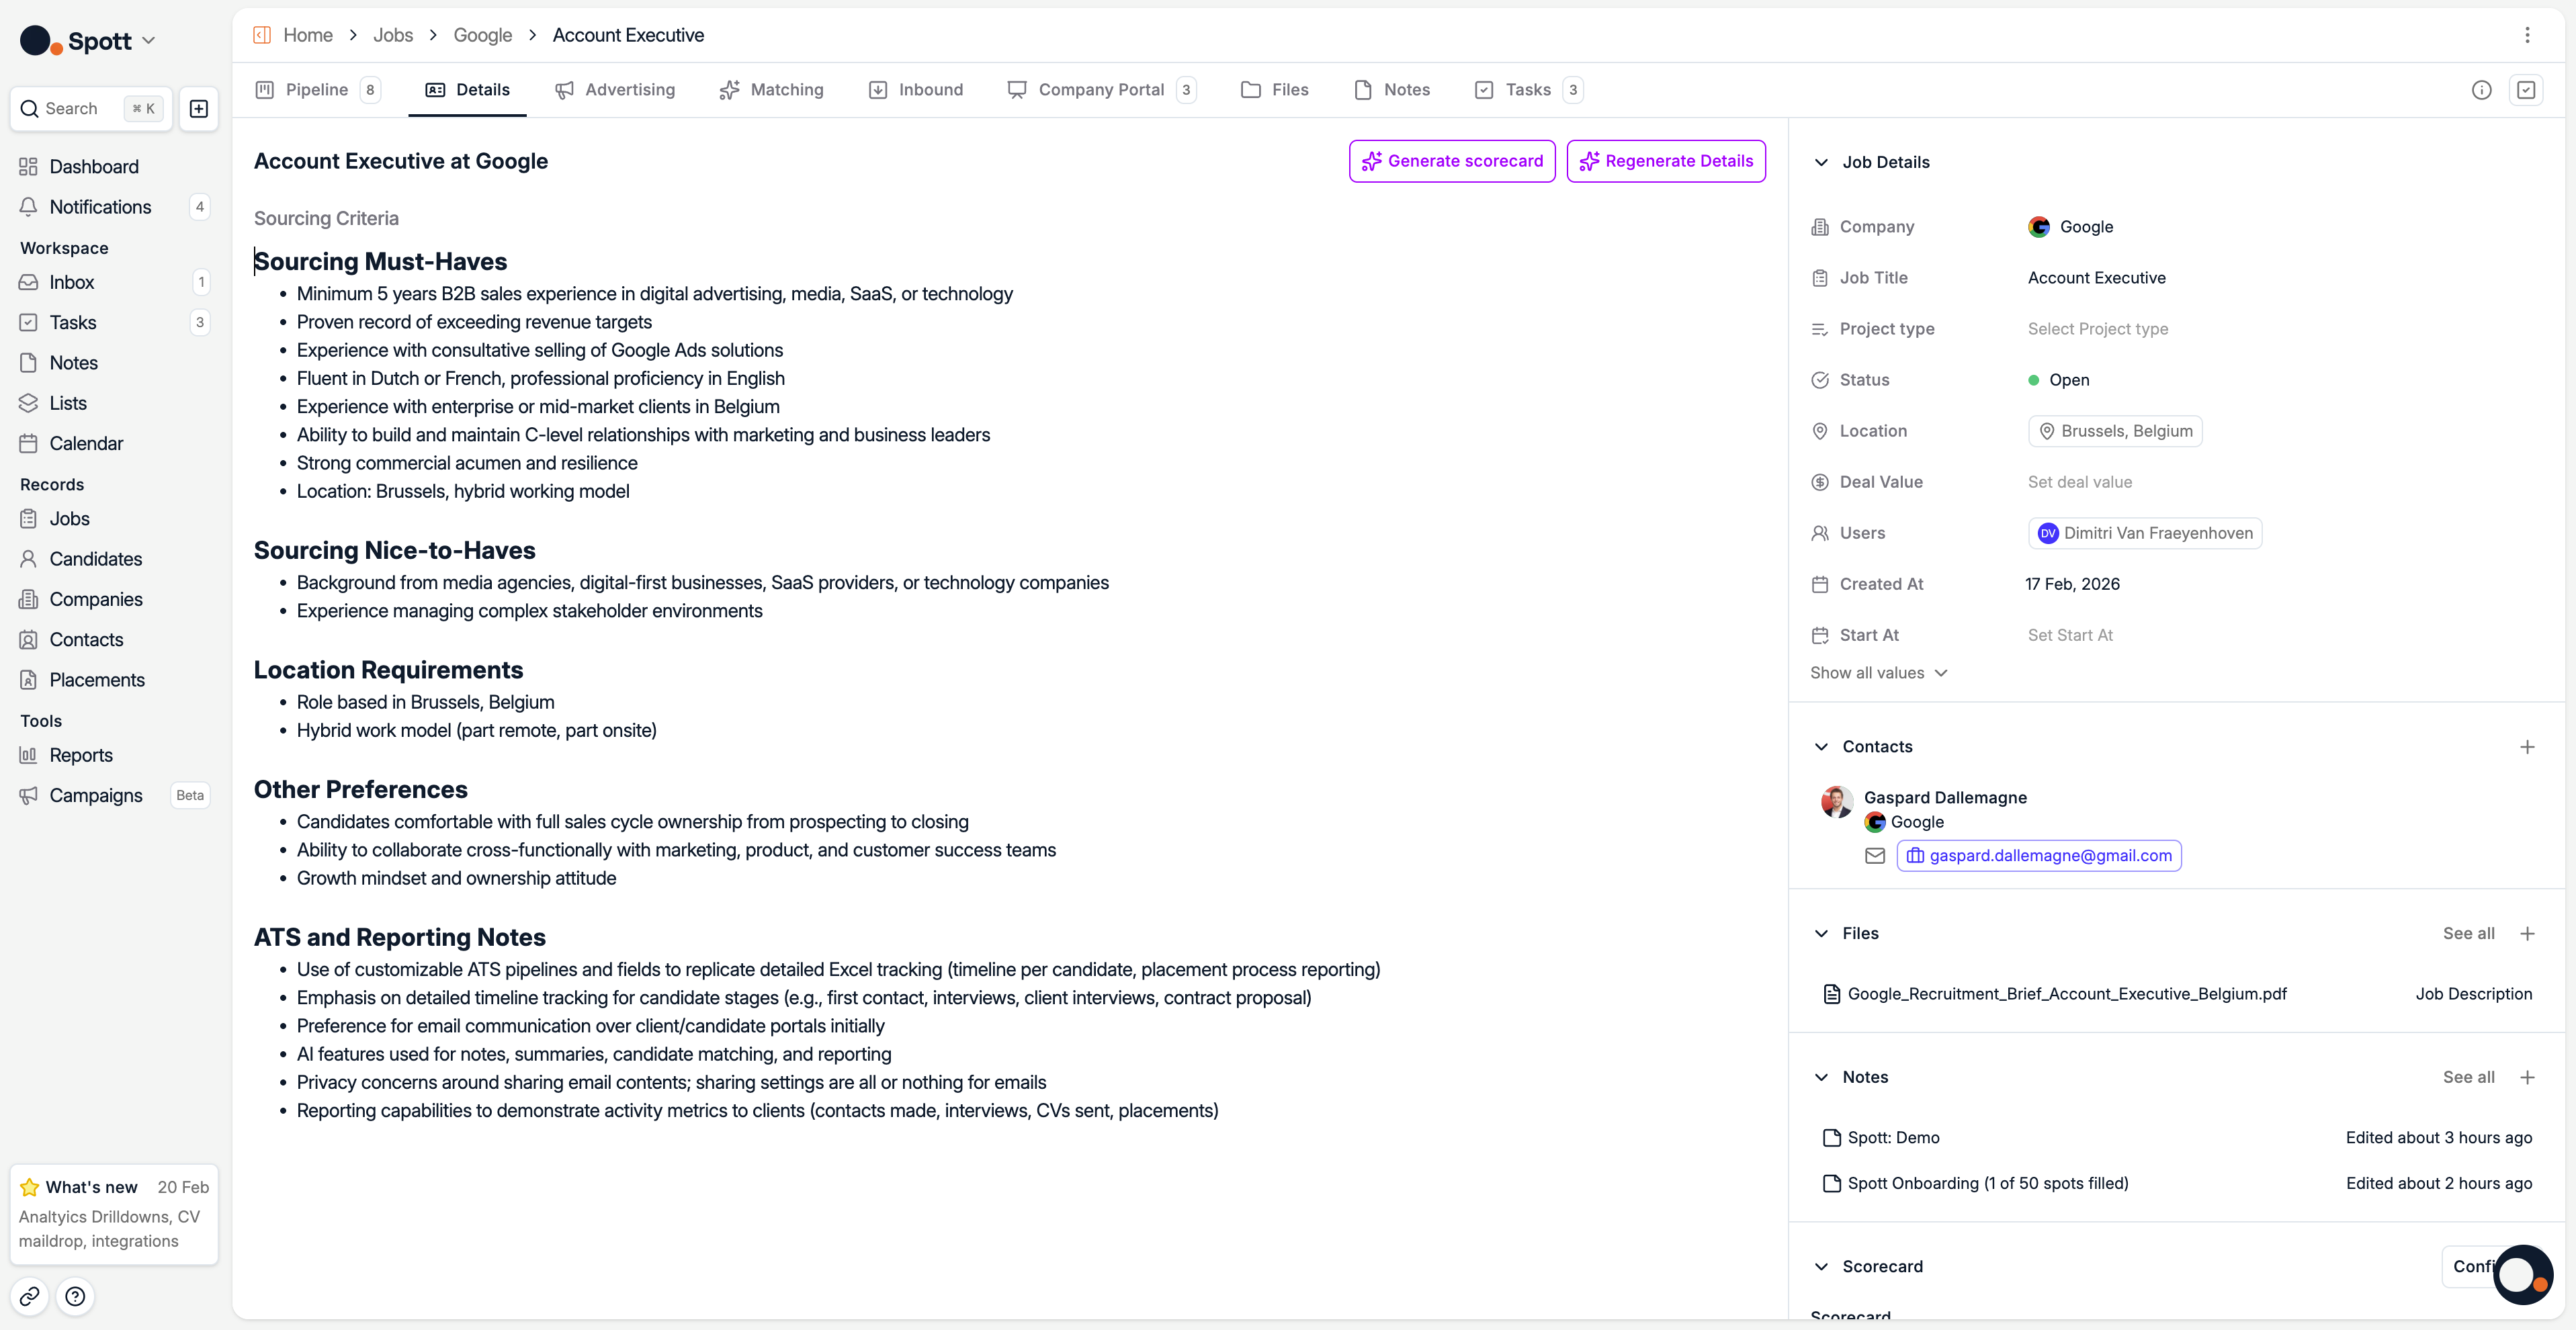Open the Select Project type dropdown
Screen dimensions: 2576x1330
tap(2098, 329)
